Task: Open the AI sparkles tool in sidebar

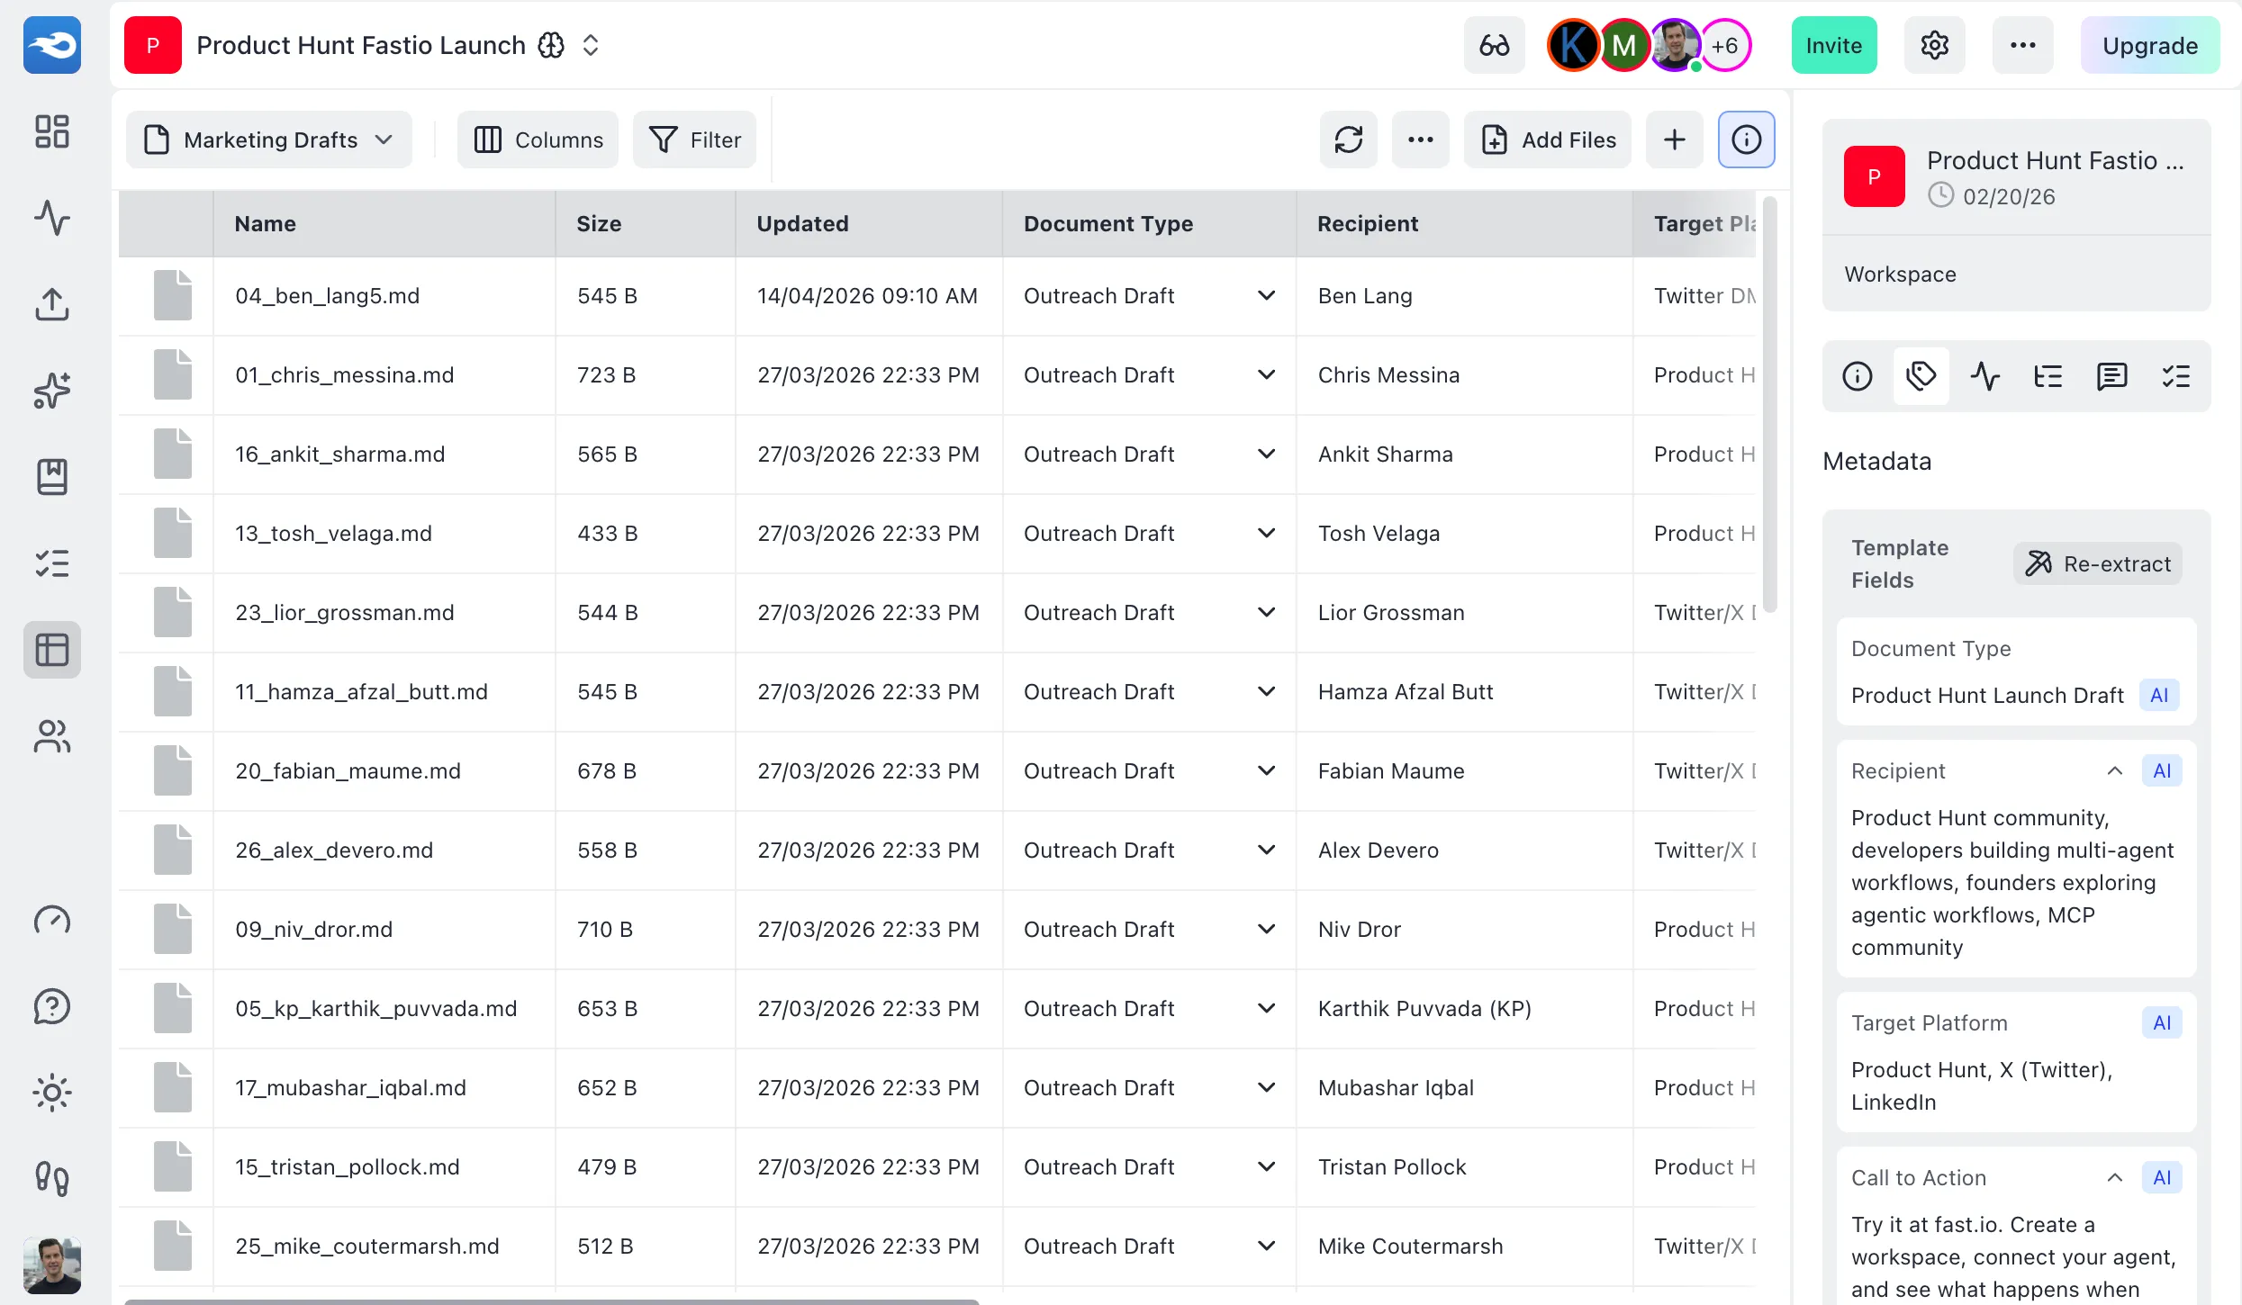Action: (x=51, y=391)
